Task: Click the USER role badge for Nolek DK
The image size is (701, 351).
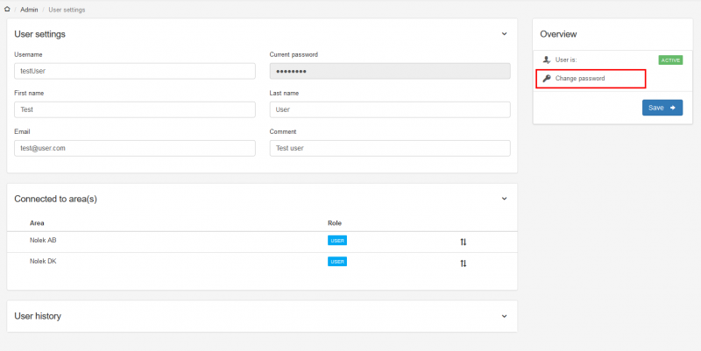Action: coord(337,262)
